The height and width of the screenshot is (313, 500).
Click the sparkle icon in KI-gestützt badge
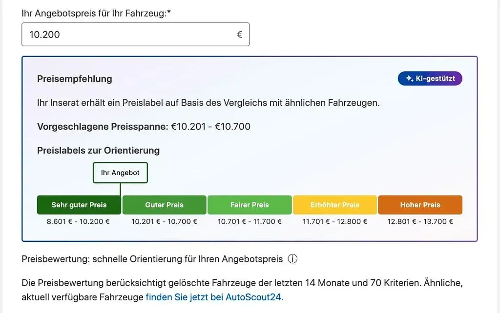coord(410,78)
